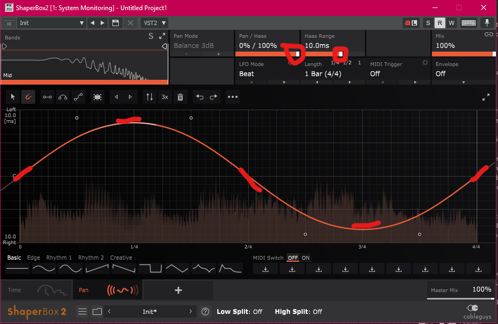Toggle the R read automation button
The image size is (498, 324).
click(x=439, y=23)
